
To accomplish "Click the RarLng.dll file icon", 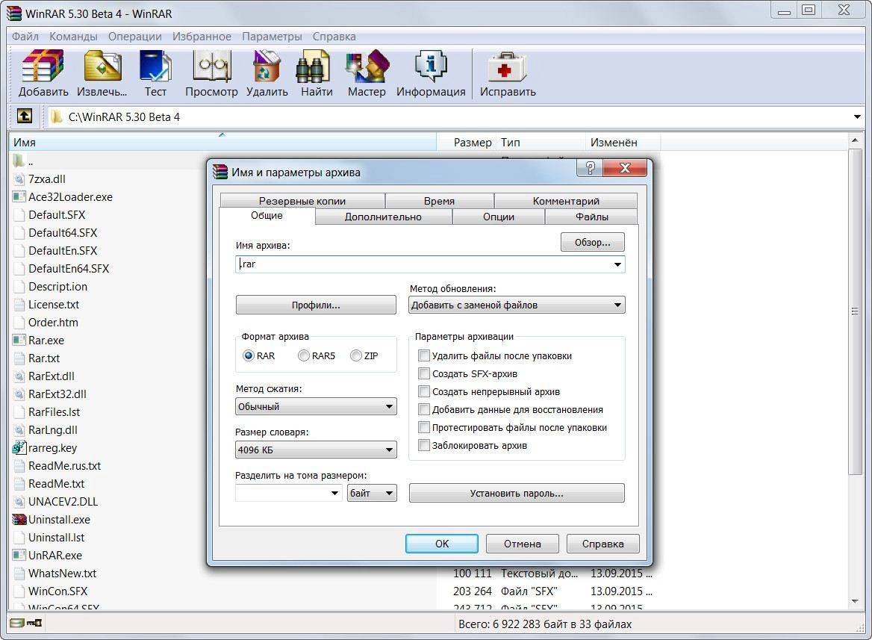I will [19, 430].
